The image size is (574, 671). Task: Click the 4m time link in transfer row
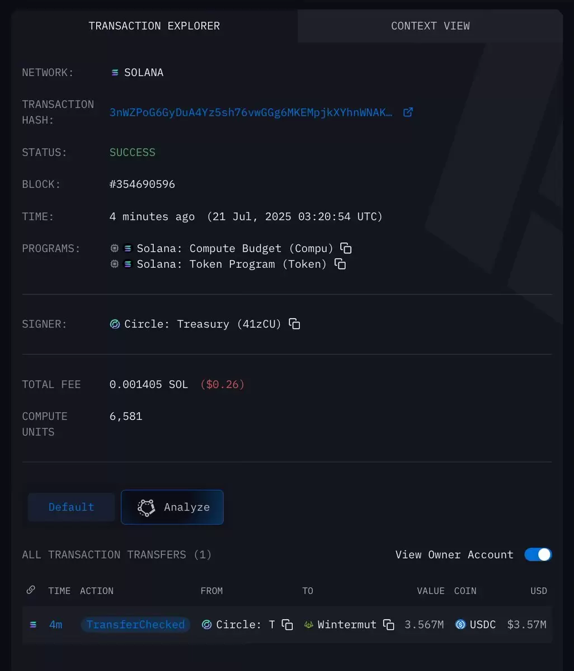pos(55,625)
